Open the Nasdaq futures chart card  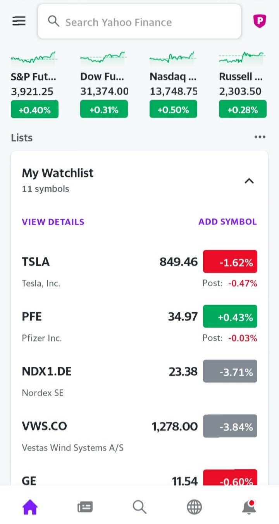pyautogui.click(x=173, y=84)
